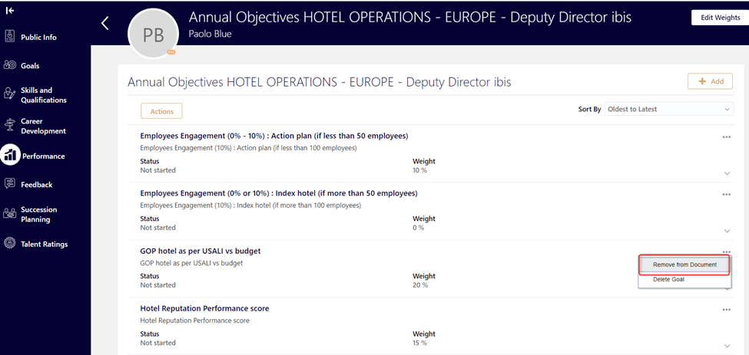Open Career Development section
The width and height of the screenshot is (749, 355).
(43, 126)
